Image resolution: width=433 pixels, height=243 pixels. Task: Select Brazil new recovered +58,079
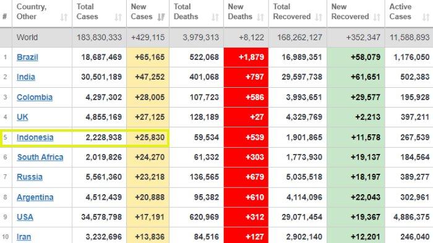366,57
